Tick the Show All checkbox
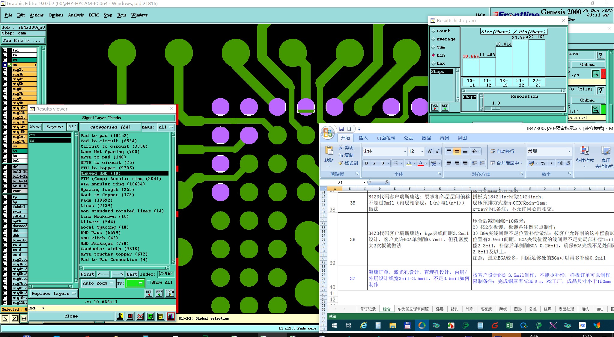 [148, 282]
